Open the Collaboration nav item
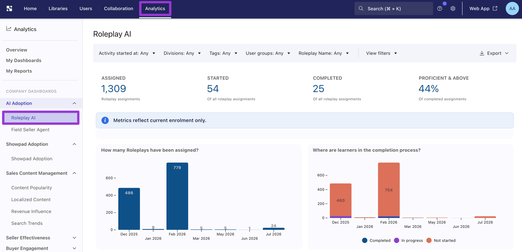This screenshot has width=522, height=252. [x=119, y=9]
